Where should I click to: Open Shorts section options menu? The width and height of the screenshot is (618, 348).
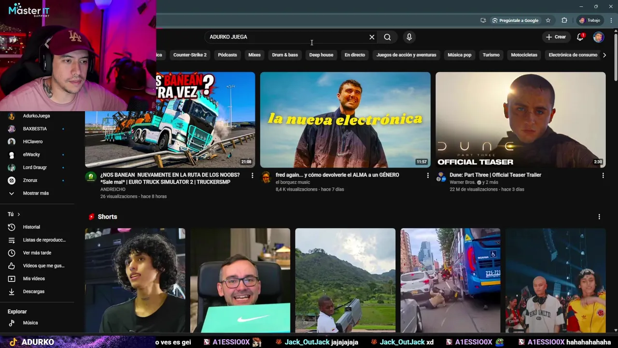click(599, 217)
